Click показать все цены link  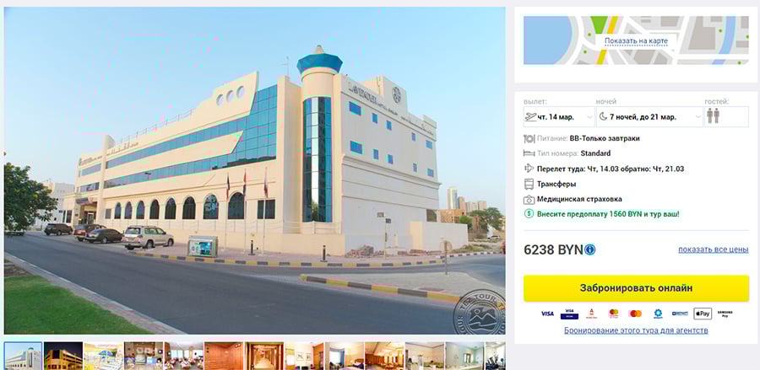click(713, 249)
